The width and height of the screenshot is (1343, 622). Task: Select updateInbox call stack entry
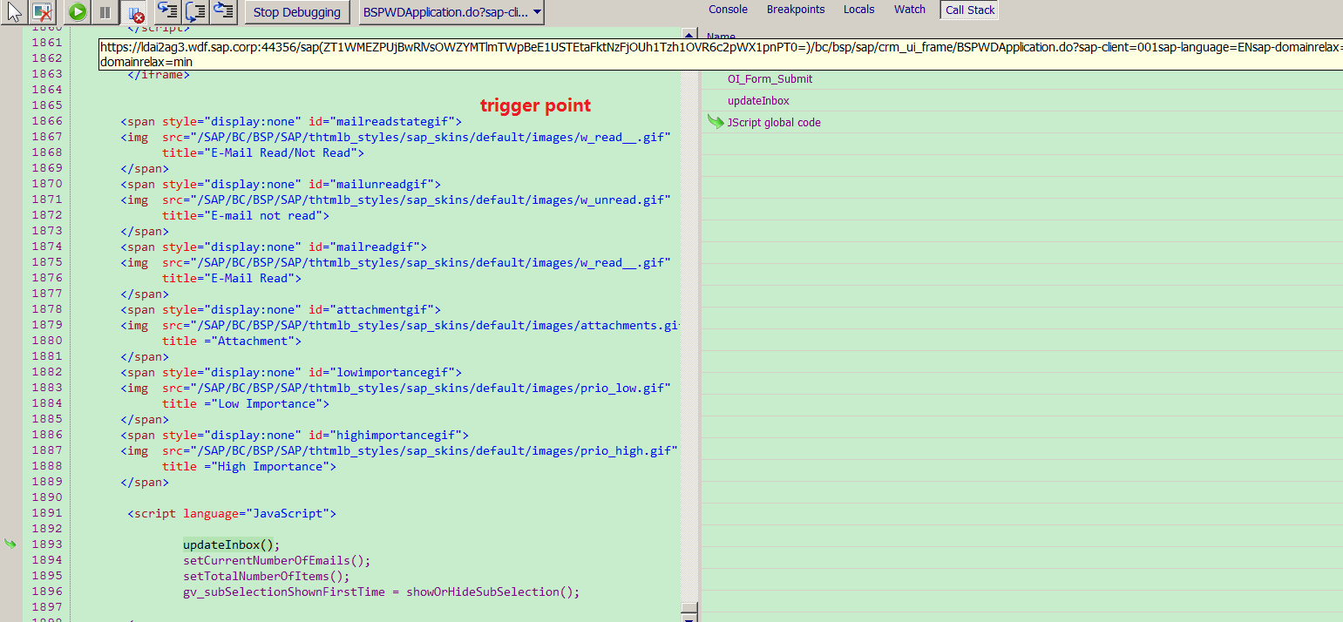pyautogui.click(x=758, y=101)
